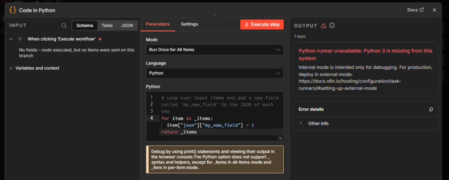The height and width of the screenshot is (180, 449).
Task: Click the 'No fields - node executed' message
Action: click(x=77, y=53)
